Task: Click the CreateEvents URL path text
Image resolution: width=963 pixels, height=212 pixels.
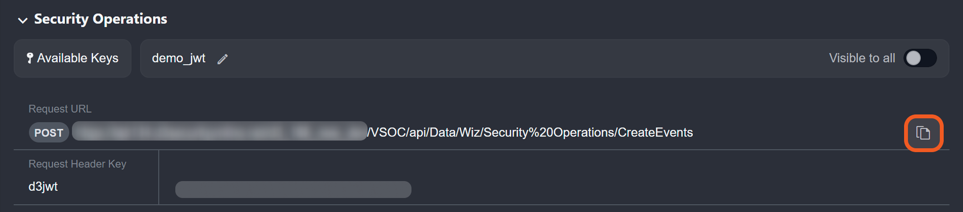Action: click(x=655, y=133)
